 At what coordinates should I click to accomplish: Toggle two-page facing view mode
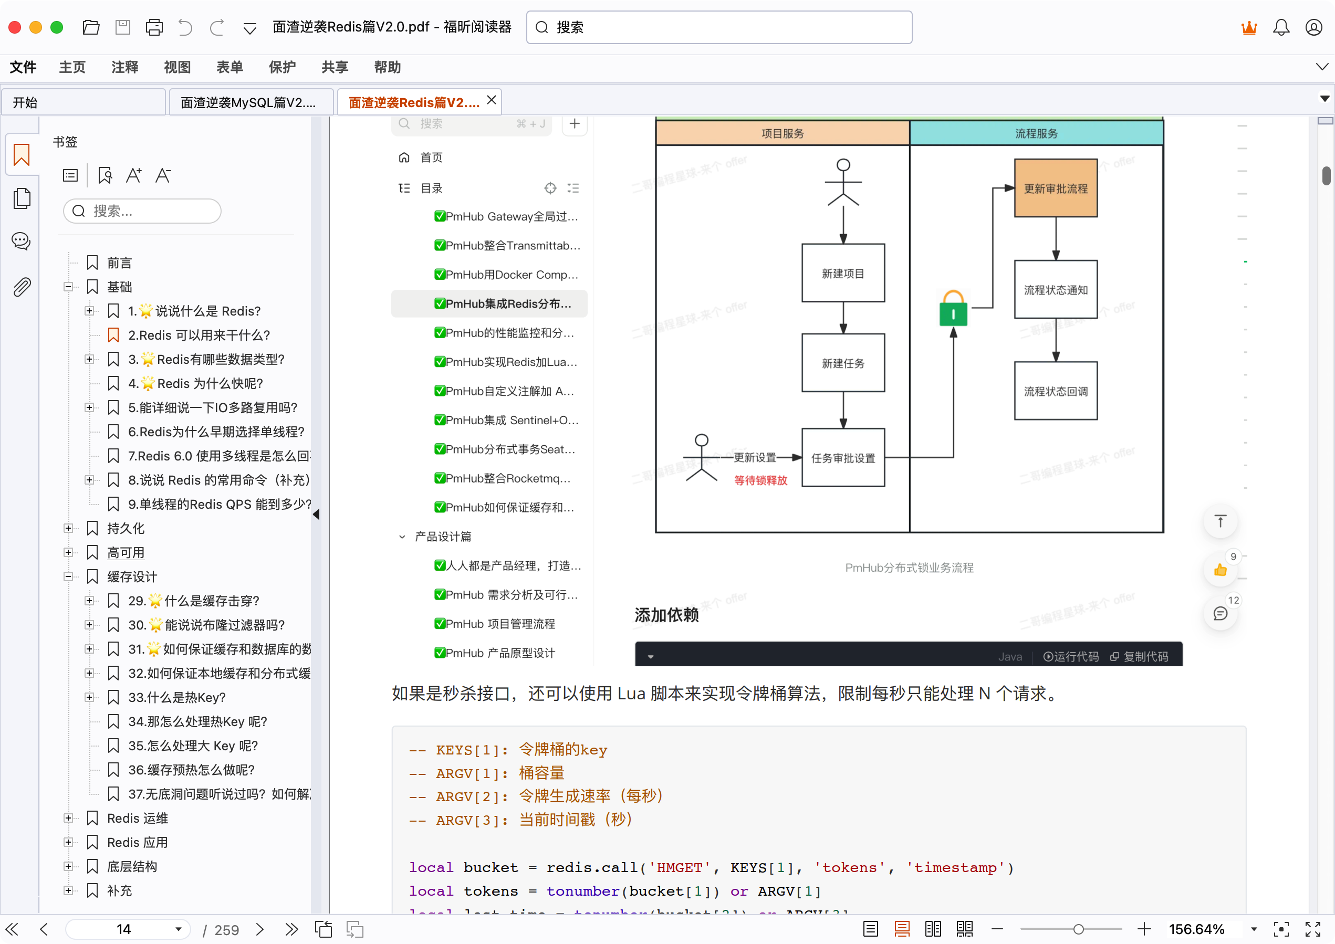[933, 928]
